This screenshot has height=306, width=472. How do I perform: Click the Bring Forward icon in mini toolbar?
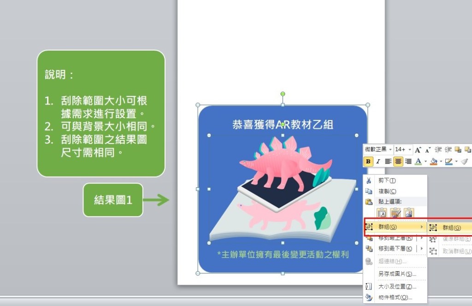click(x=458, y=150)
